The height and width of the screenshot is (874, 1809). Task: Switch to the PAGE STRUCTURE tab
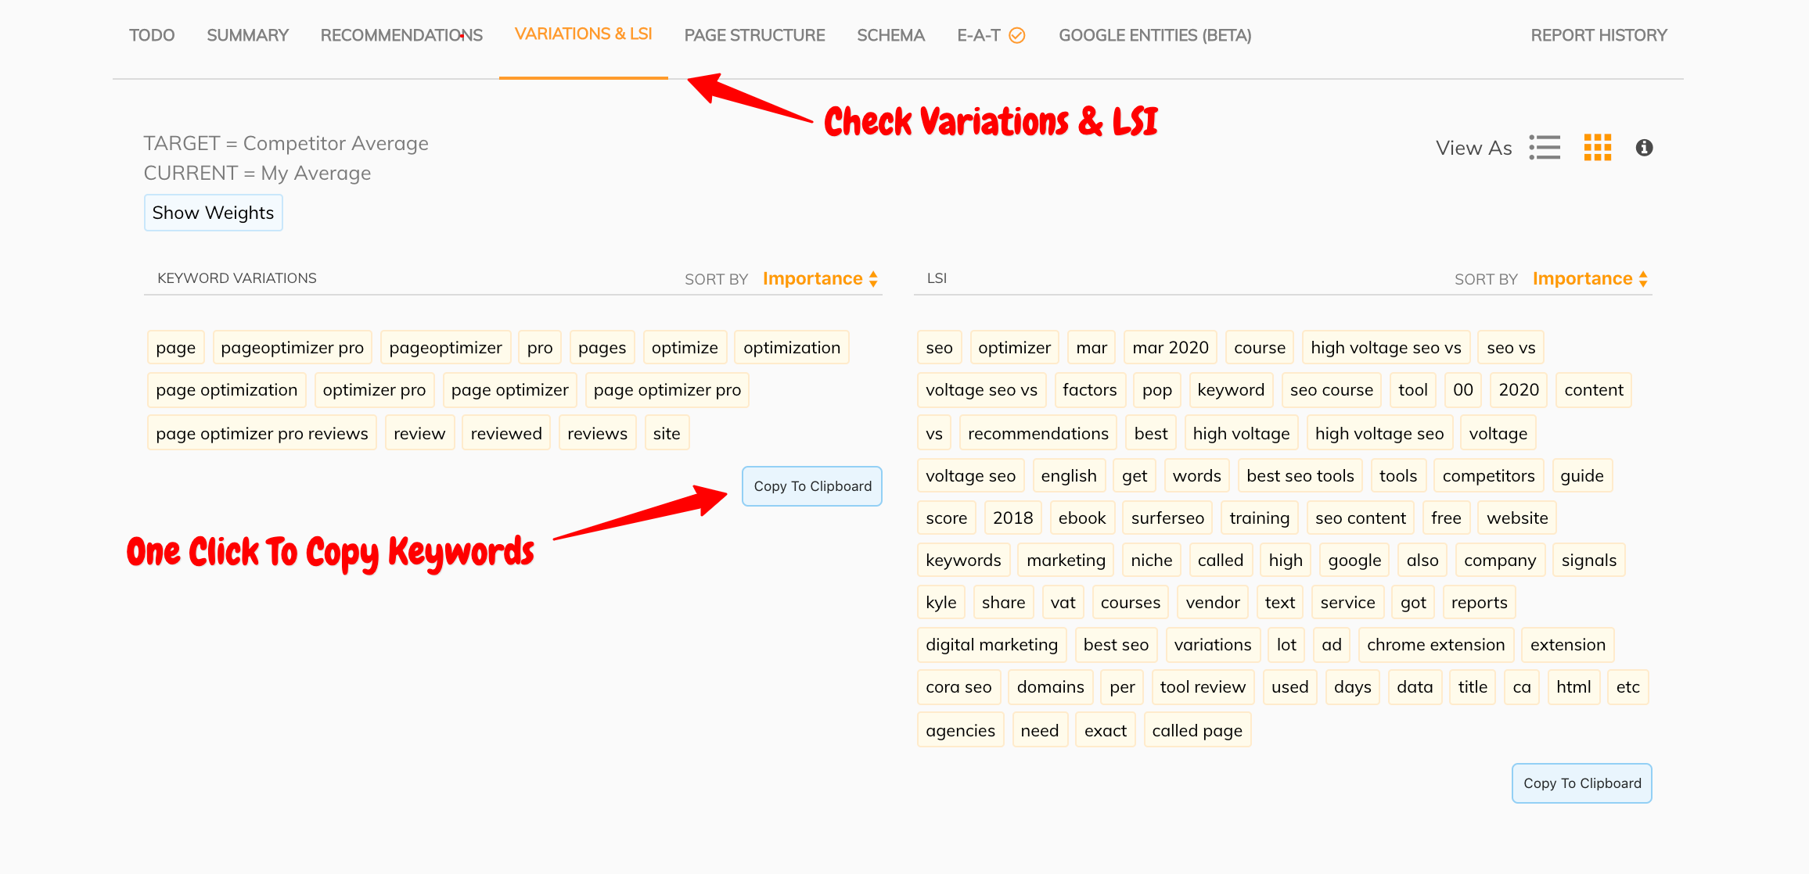[x=753, y=35]
